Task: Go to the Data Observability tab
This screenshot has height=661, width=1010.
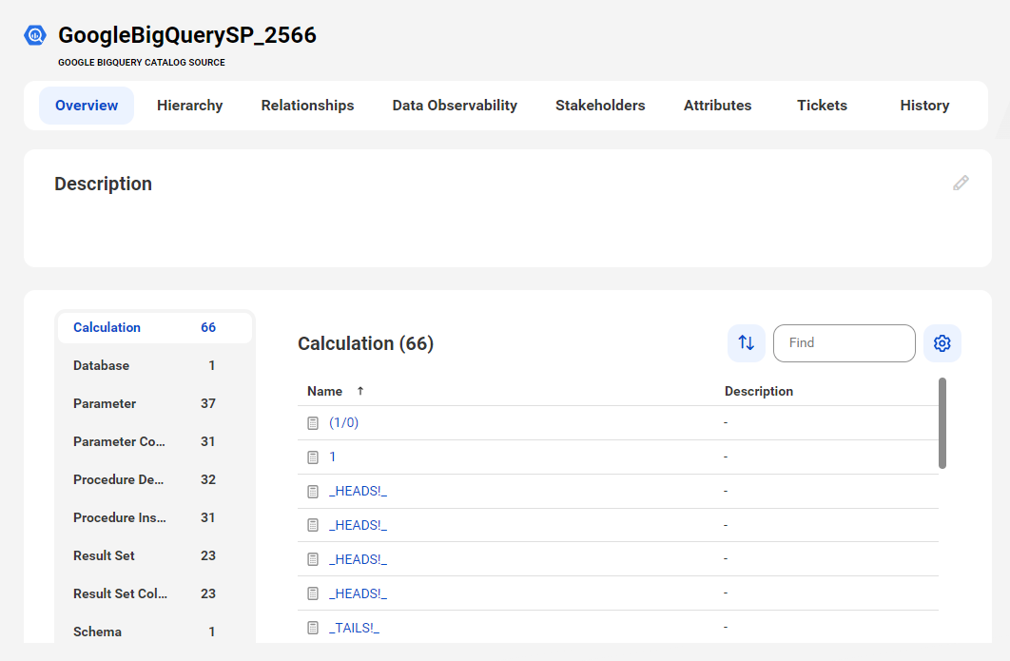Action: pos(455,105)
